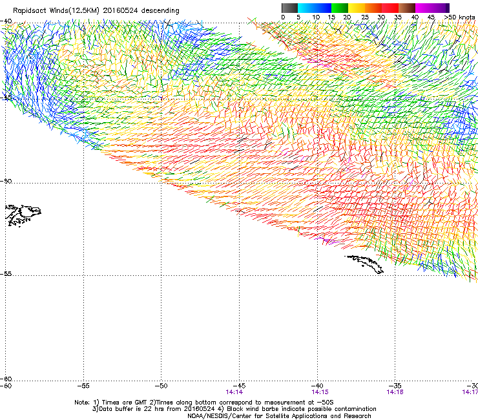
Task: Click the black wind barbs contamination note
Action: pyautogui.click(x=297, y=409)
